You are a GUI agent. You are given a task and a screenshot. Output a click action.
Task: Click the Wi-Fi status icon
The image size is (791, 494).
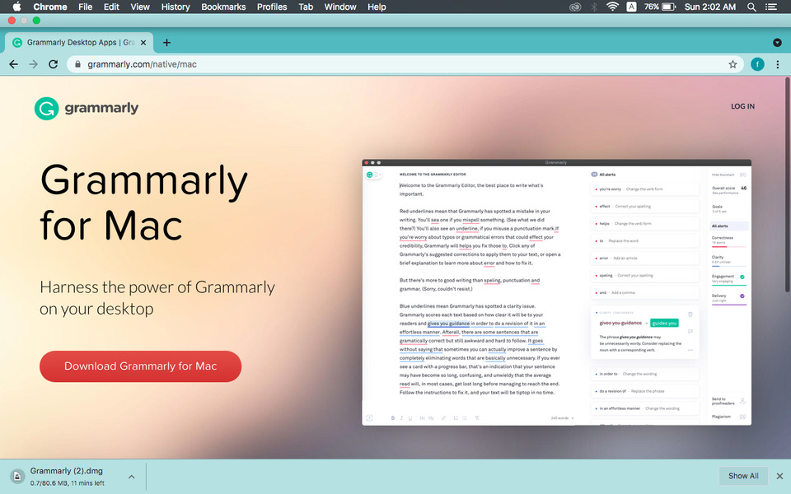pyautogui.click(x=612, y=7)
